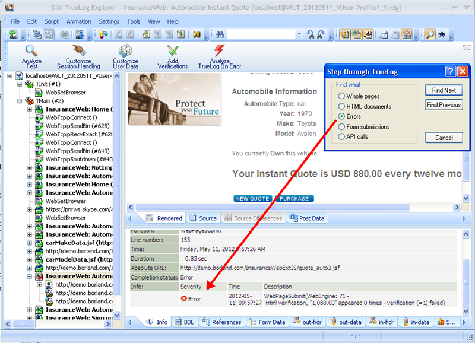475x343 pixels.
Task: Open the toolbar search combo box dropdown
Action: tap(299, 35)
